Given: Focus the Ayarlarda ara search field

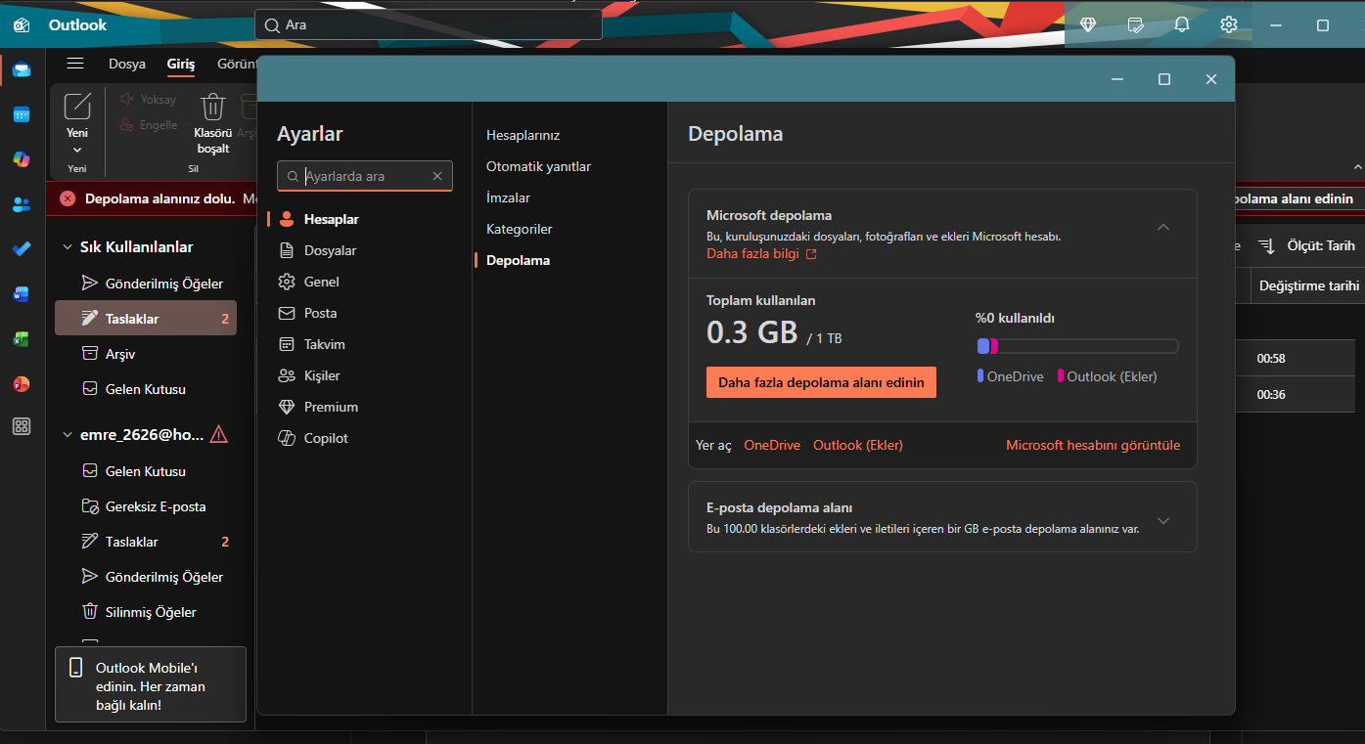Looking at the screenshot, I should [365, 176].
